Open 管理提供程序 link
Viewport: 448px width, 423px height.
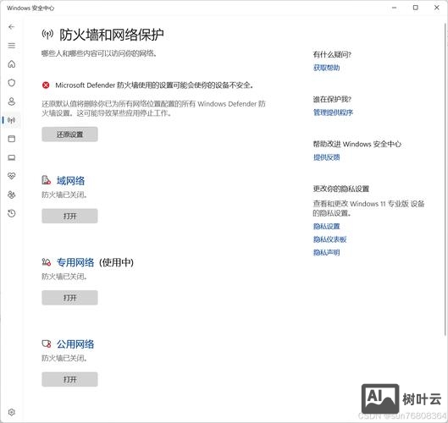click(x=333, y=113)
